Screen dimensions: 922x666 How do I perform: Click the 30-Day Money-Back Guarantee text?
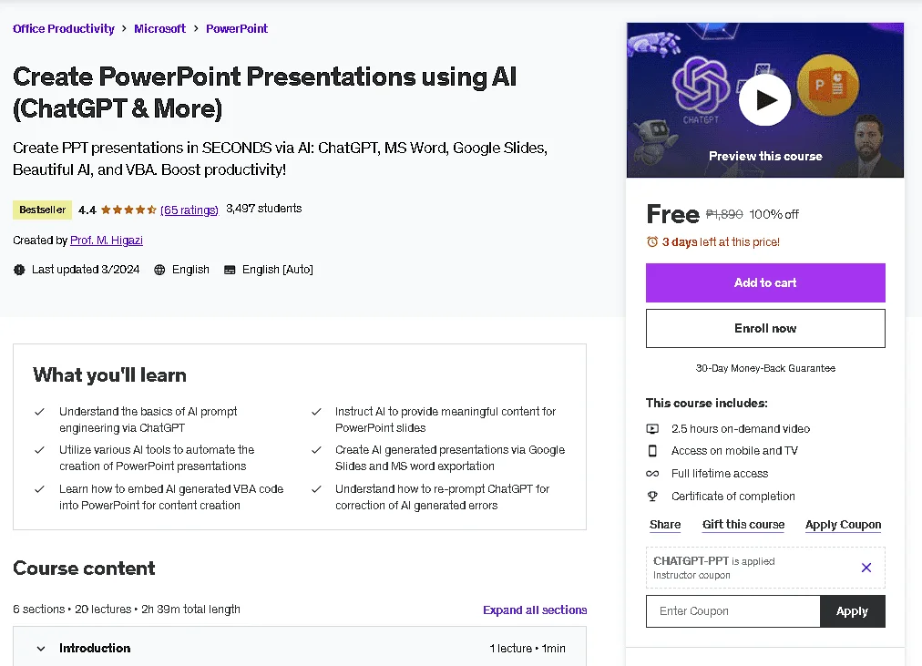point(765,368)
